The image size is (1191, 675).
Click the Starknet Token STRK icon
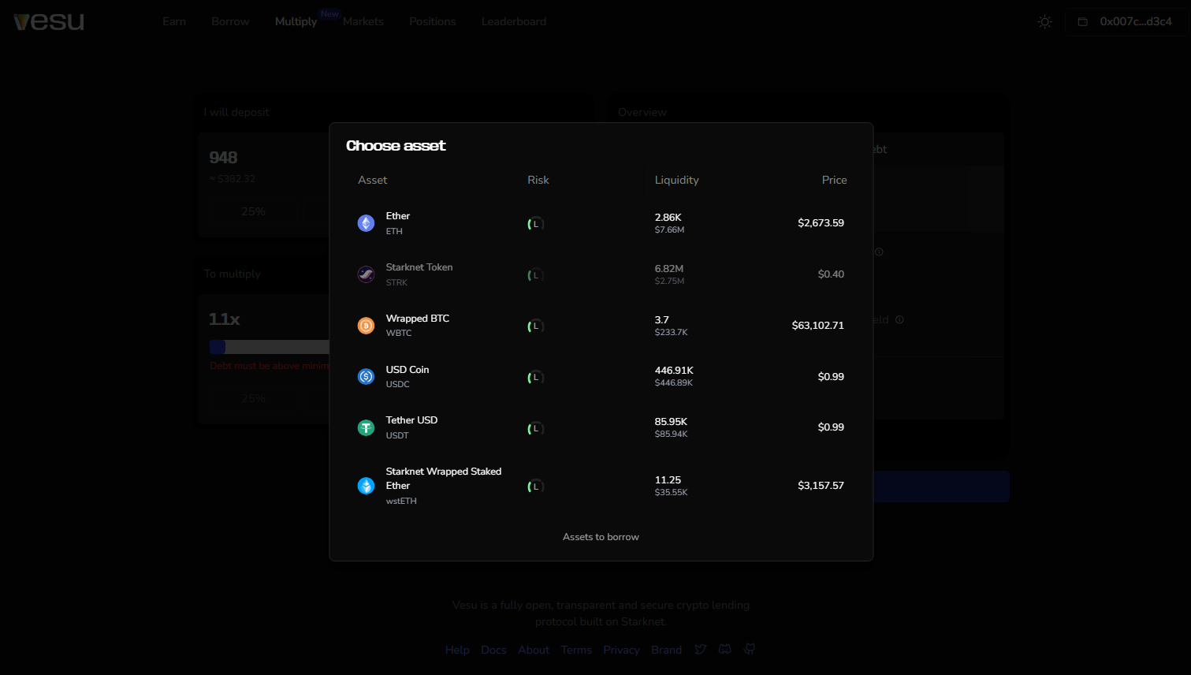366,274
